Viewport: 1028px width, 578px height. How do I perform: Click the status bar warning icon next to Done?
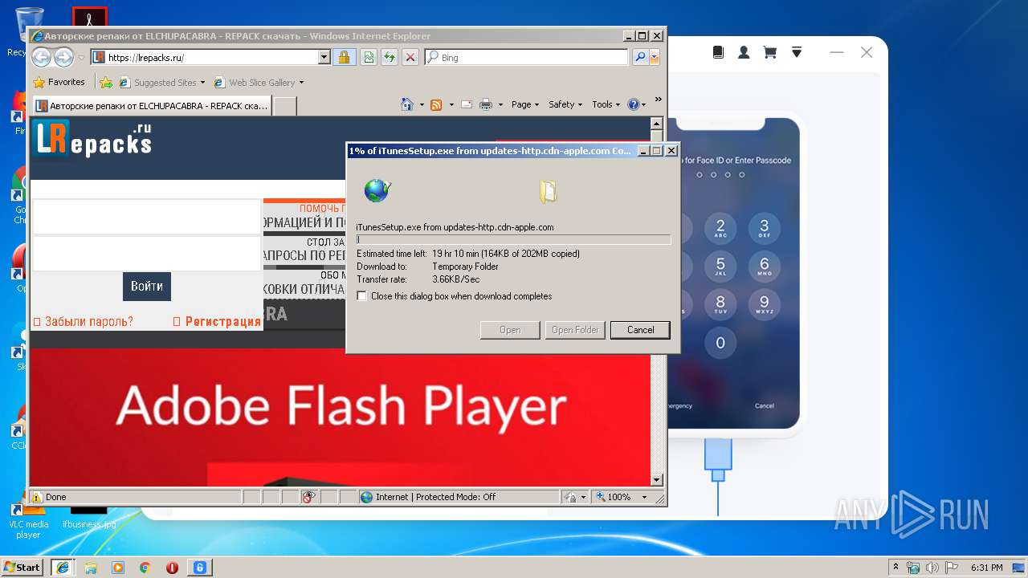[x=37, y=497]
